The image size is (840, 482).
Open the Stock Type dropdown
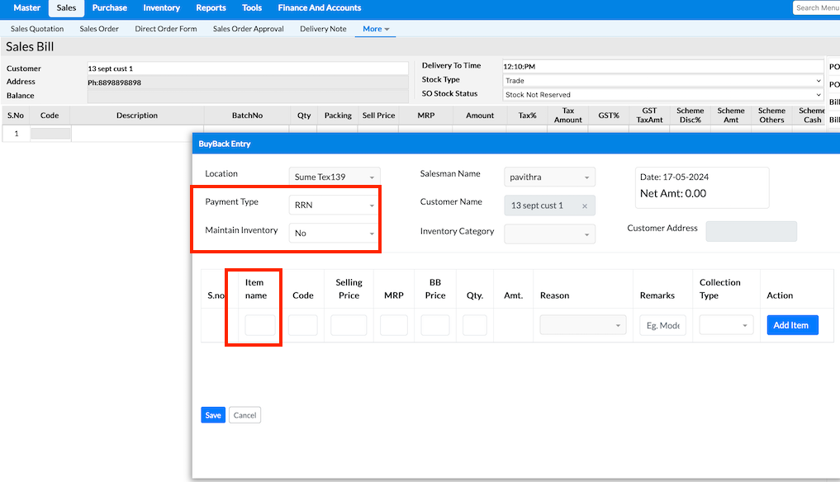tap(662, 81)
